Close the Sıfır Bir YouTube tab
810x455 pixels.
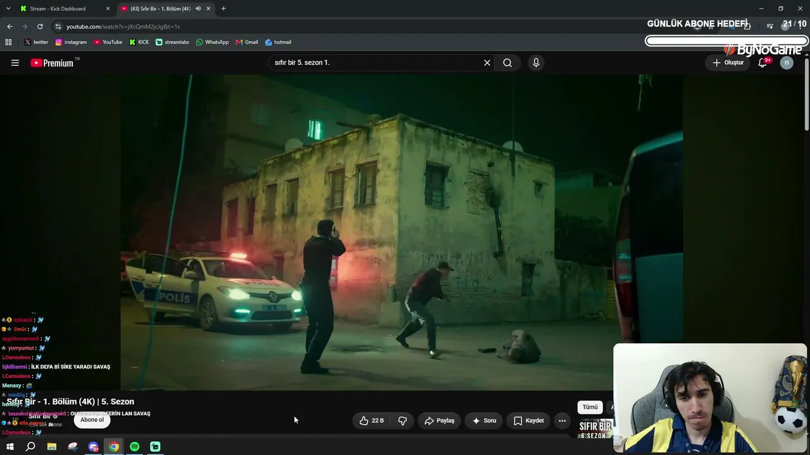(x=208, y=9)
